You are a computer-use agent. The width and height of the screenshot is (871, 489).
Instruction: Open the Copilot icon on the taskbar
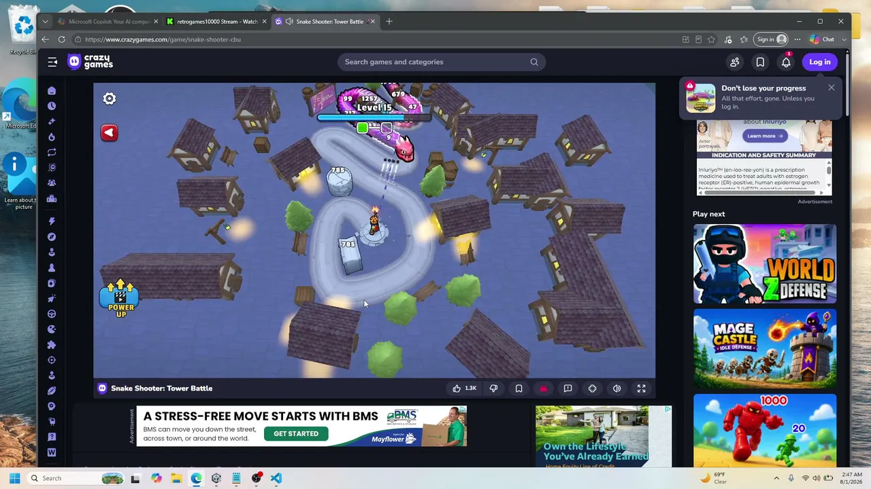point(157,478)
